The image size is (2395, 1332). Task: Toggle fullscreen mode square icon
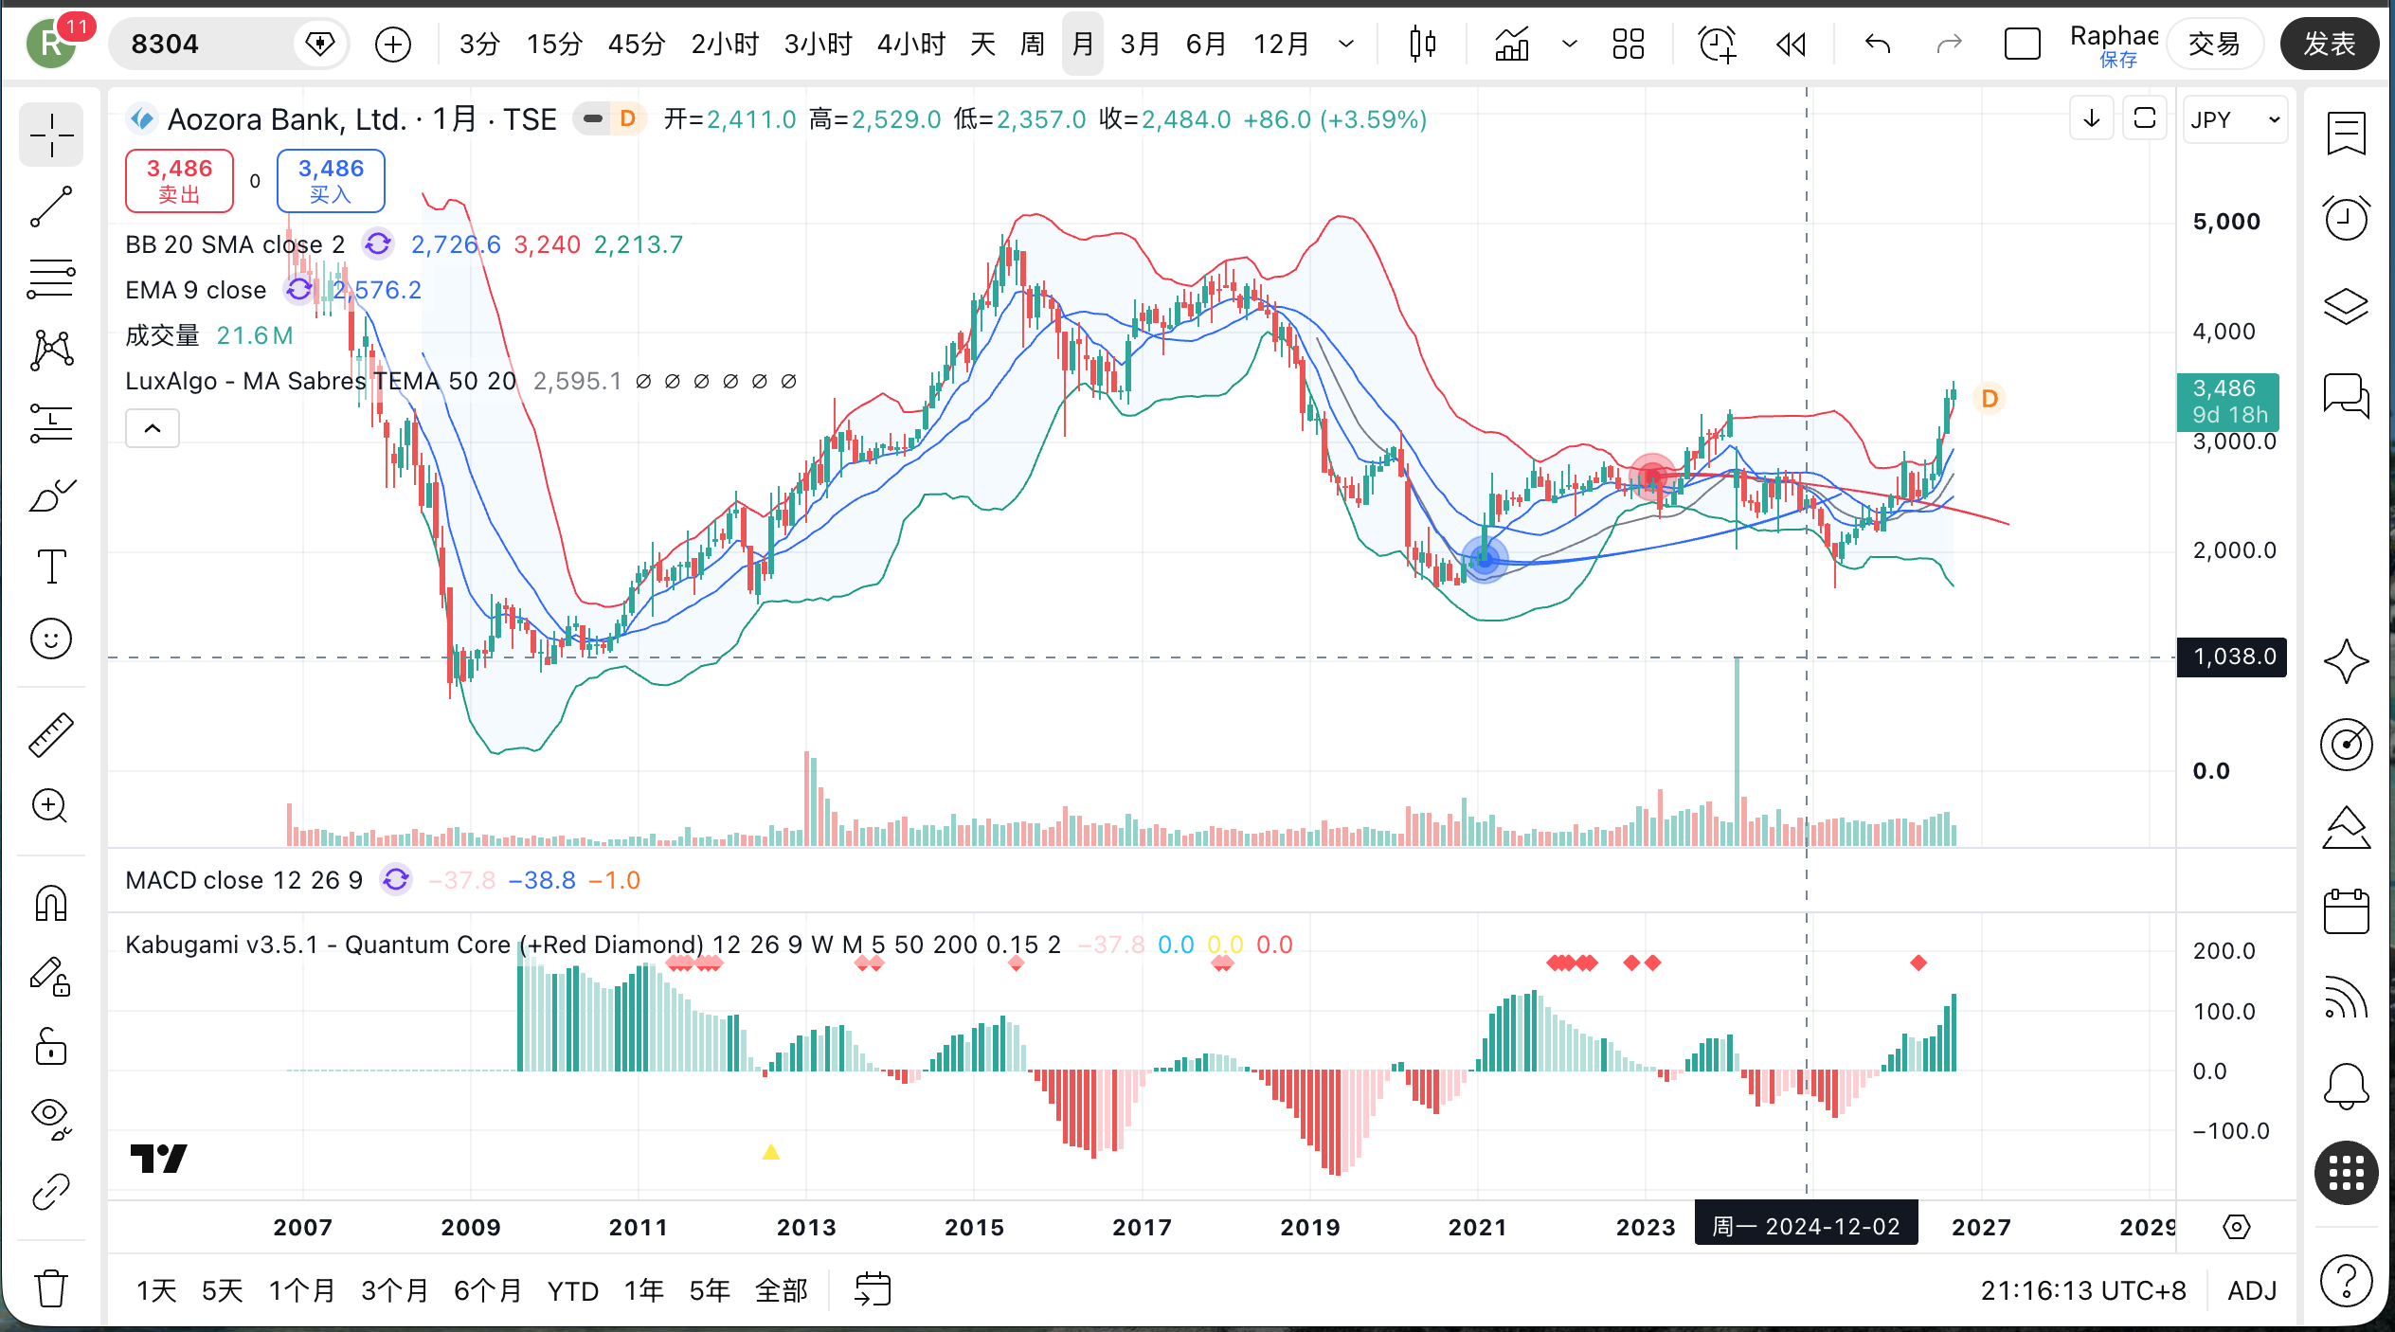pos(2022,44)
